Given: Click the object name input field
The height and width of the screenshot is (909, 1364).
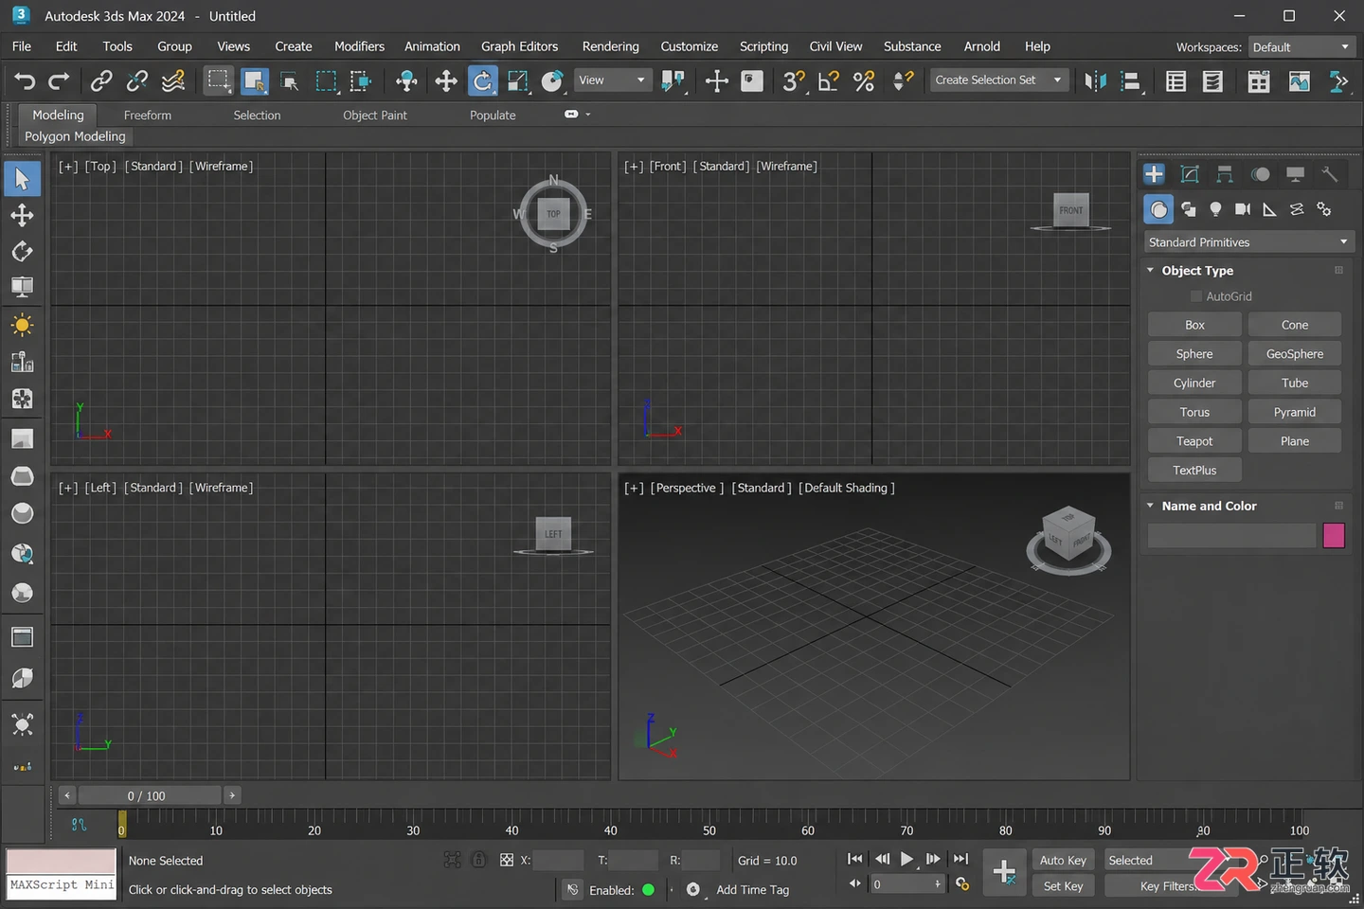Looking at the screenshot, I should tap(1231, 536).
